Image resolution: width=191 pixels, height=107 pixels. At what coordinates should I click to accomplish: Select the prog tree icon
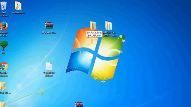point(4,46)
